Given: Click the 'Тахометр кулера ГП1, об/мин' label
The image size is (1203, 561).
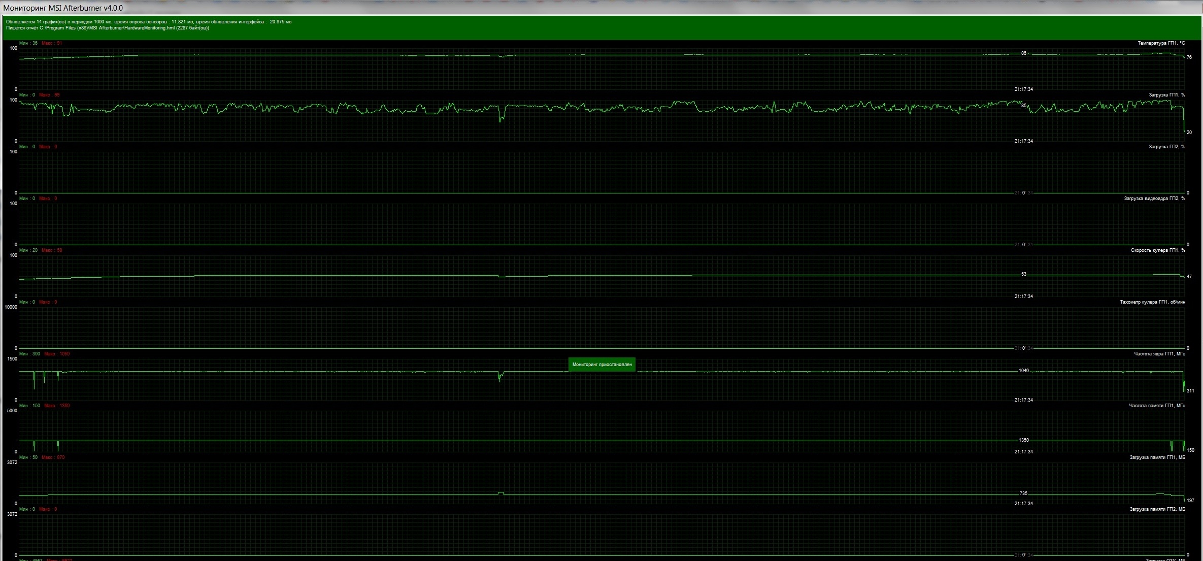Looking at the screenshot, I should 1152,302.
